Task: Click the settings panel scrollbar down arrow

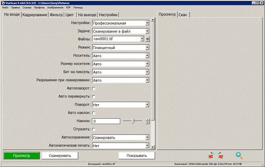Action: 153,147
